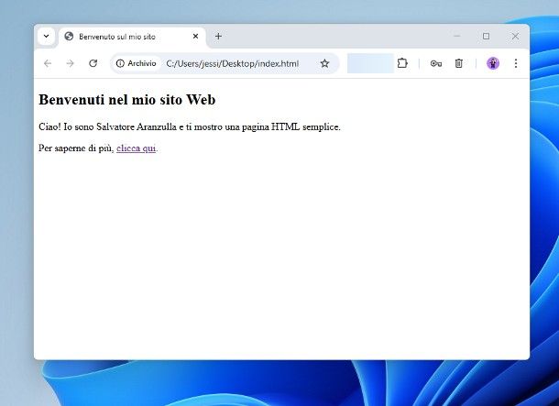Minimize the Chrome window
559x406 pixels.
click(x=457, y=36)
